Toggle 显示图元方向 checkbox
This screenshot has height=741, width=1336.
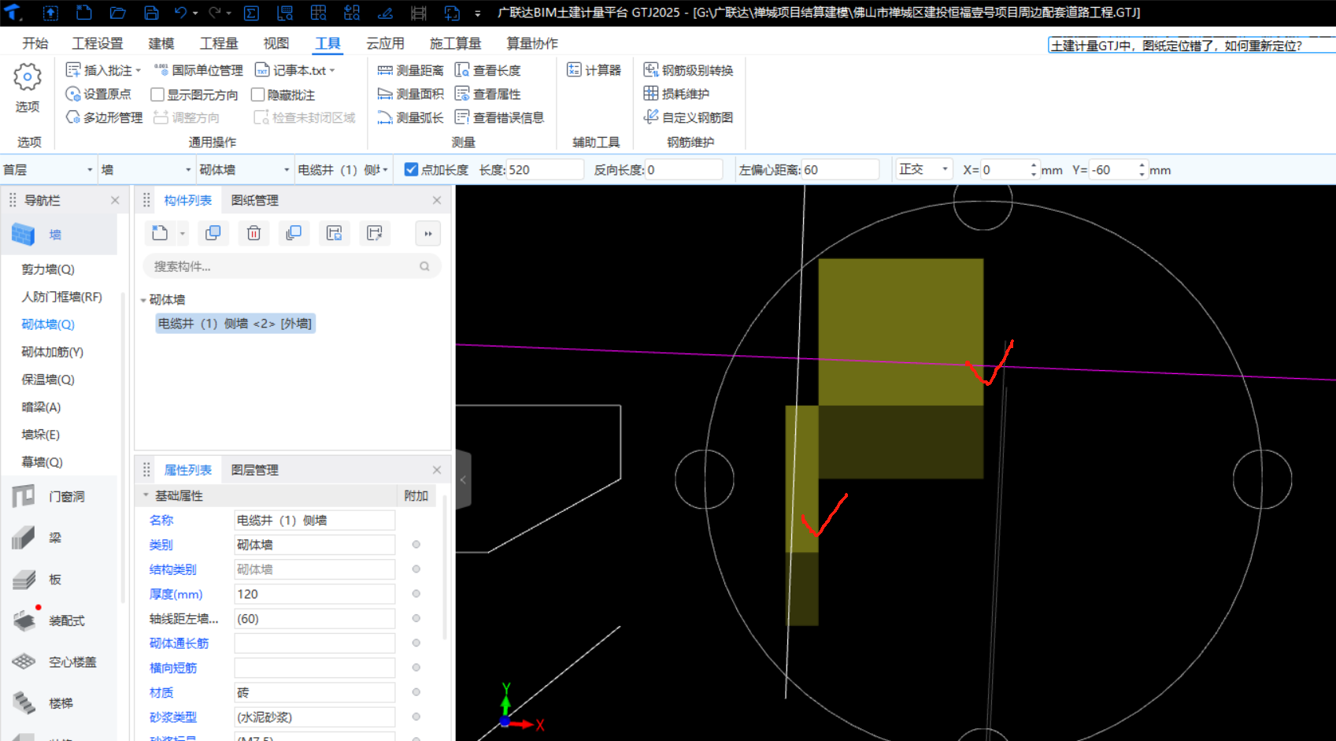(157, 94)
